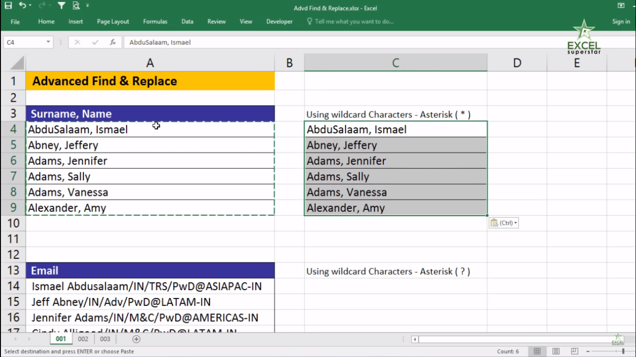Viewport: 636px width, 357px height.
Task: Click the Surname, Name header cell
Action: 150,114
